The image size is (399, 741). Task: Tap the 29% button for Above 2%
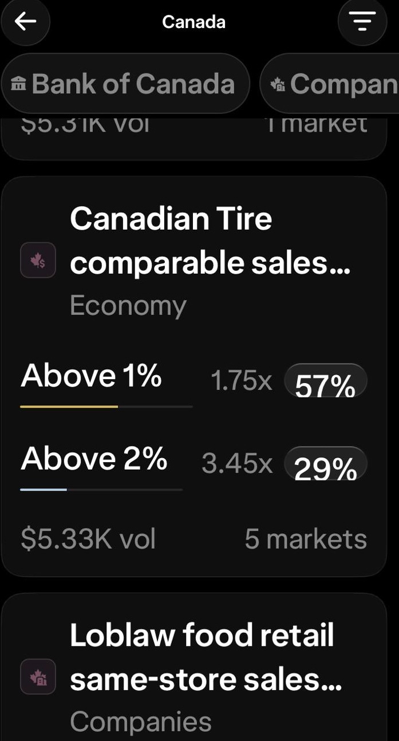326,463
